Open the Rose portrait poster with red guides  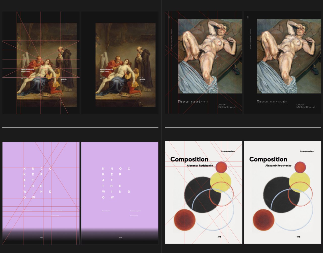[x=204, y=62]
